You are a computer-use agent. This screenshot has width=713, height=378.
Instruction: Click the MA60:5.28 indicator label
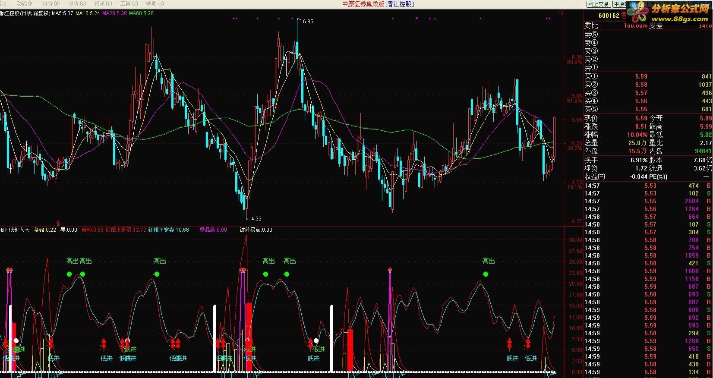141,13
